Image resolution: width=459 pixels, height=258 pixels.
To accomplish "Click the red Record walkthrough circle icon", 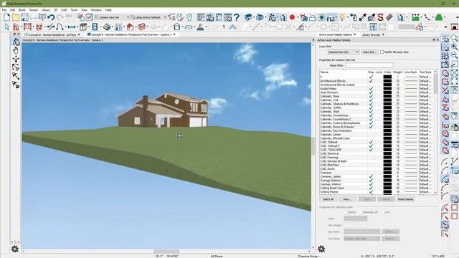I will pyautogui.click(x=292, y=17).
